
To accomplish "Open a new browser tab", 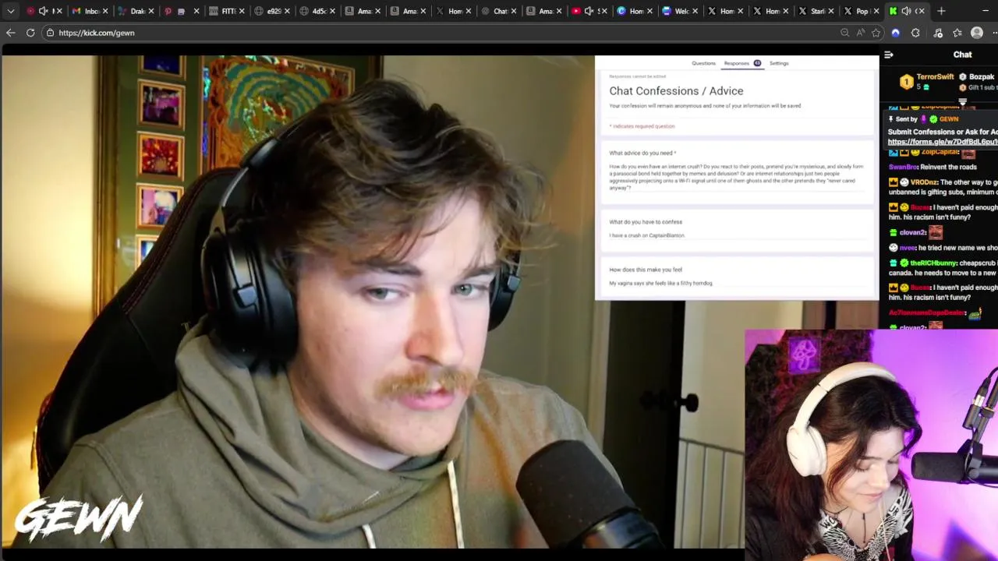I will pos(941,11).
